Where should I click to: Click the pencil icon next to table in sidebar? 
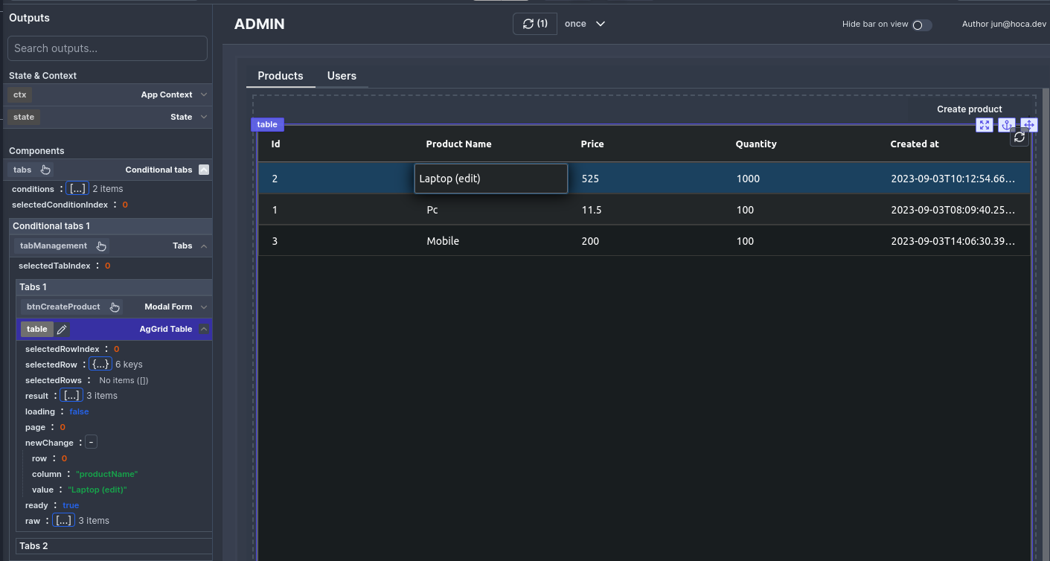tap(62, 329)
